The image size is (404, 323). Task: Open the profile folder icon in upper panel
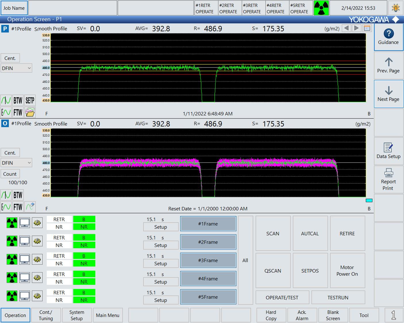tap(30, 112)
